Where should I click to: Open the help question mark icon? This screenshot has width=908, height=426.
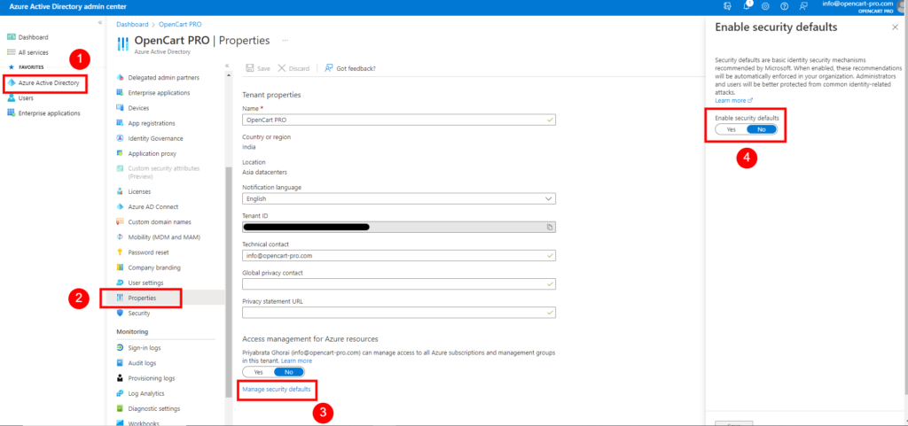pyautogui.click(x=784, y=6)
